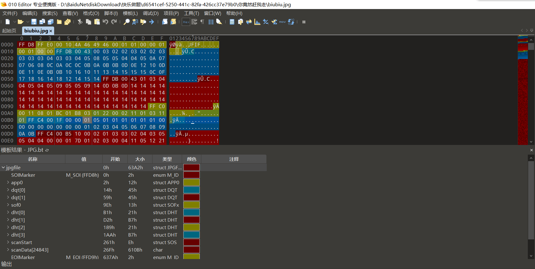Image resolution: width=535 pixels, height=269 pixels.
Task: Close the biubiu.jpg tab
Action: click(x=51, y=31)
